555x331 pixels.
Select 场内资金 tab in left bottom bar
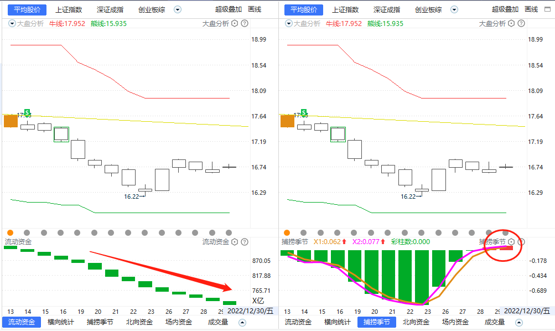179,322
